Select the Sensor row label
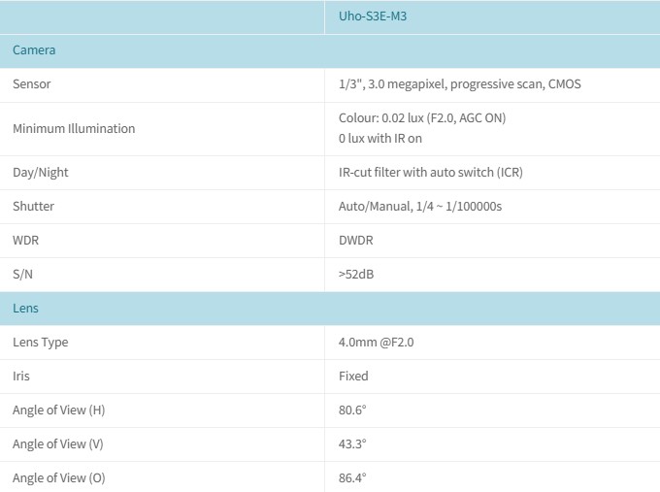 [32, 84]
